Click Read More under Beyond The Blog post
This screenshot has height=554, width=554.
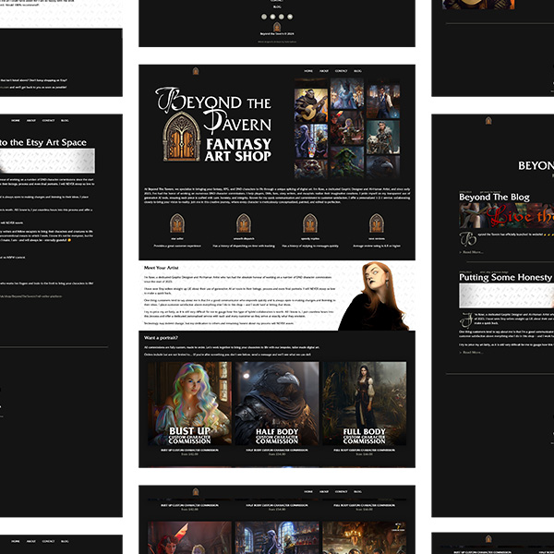pos(472,251)
